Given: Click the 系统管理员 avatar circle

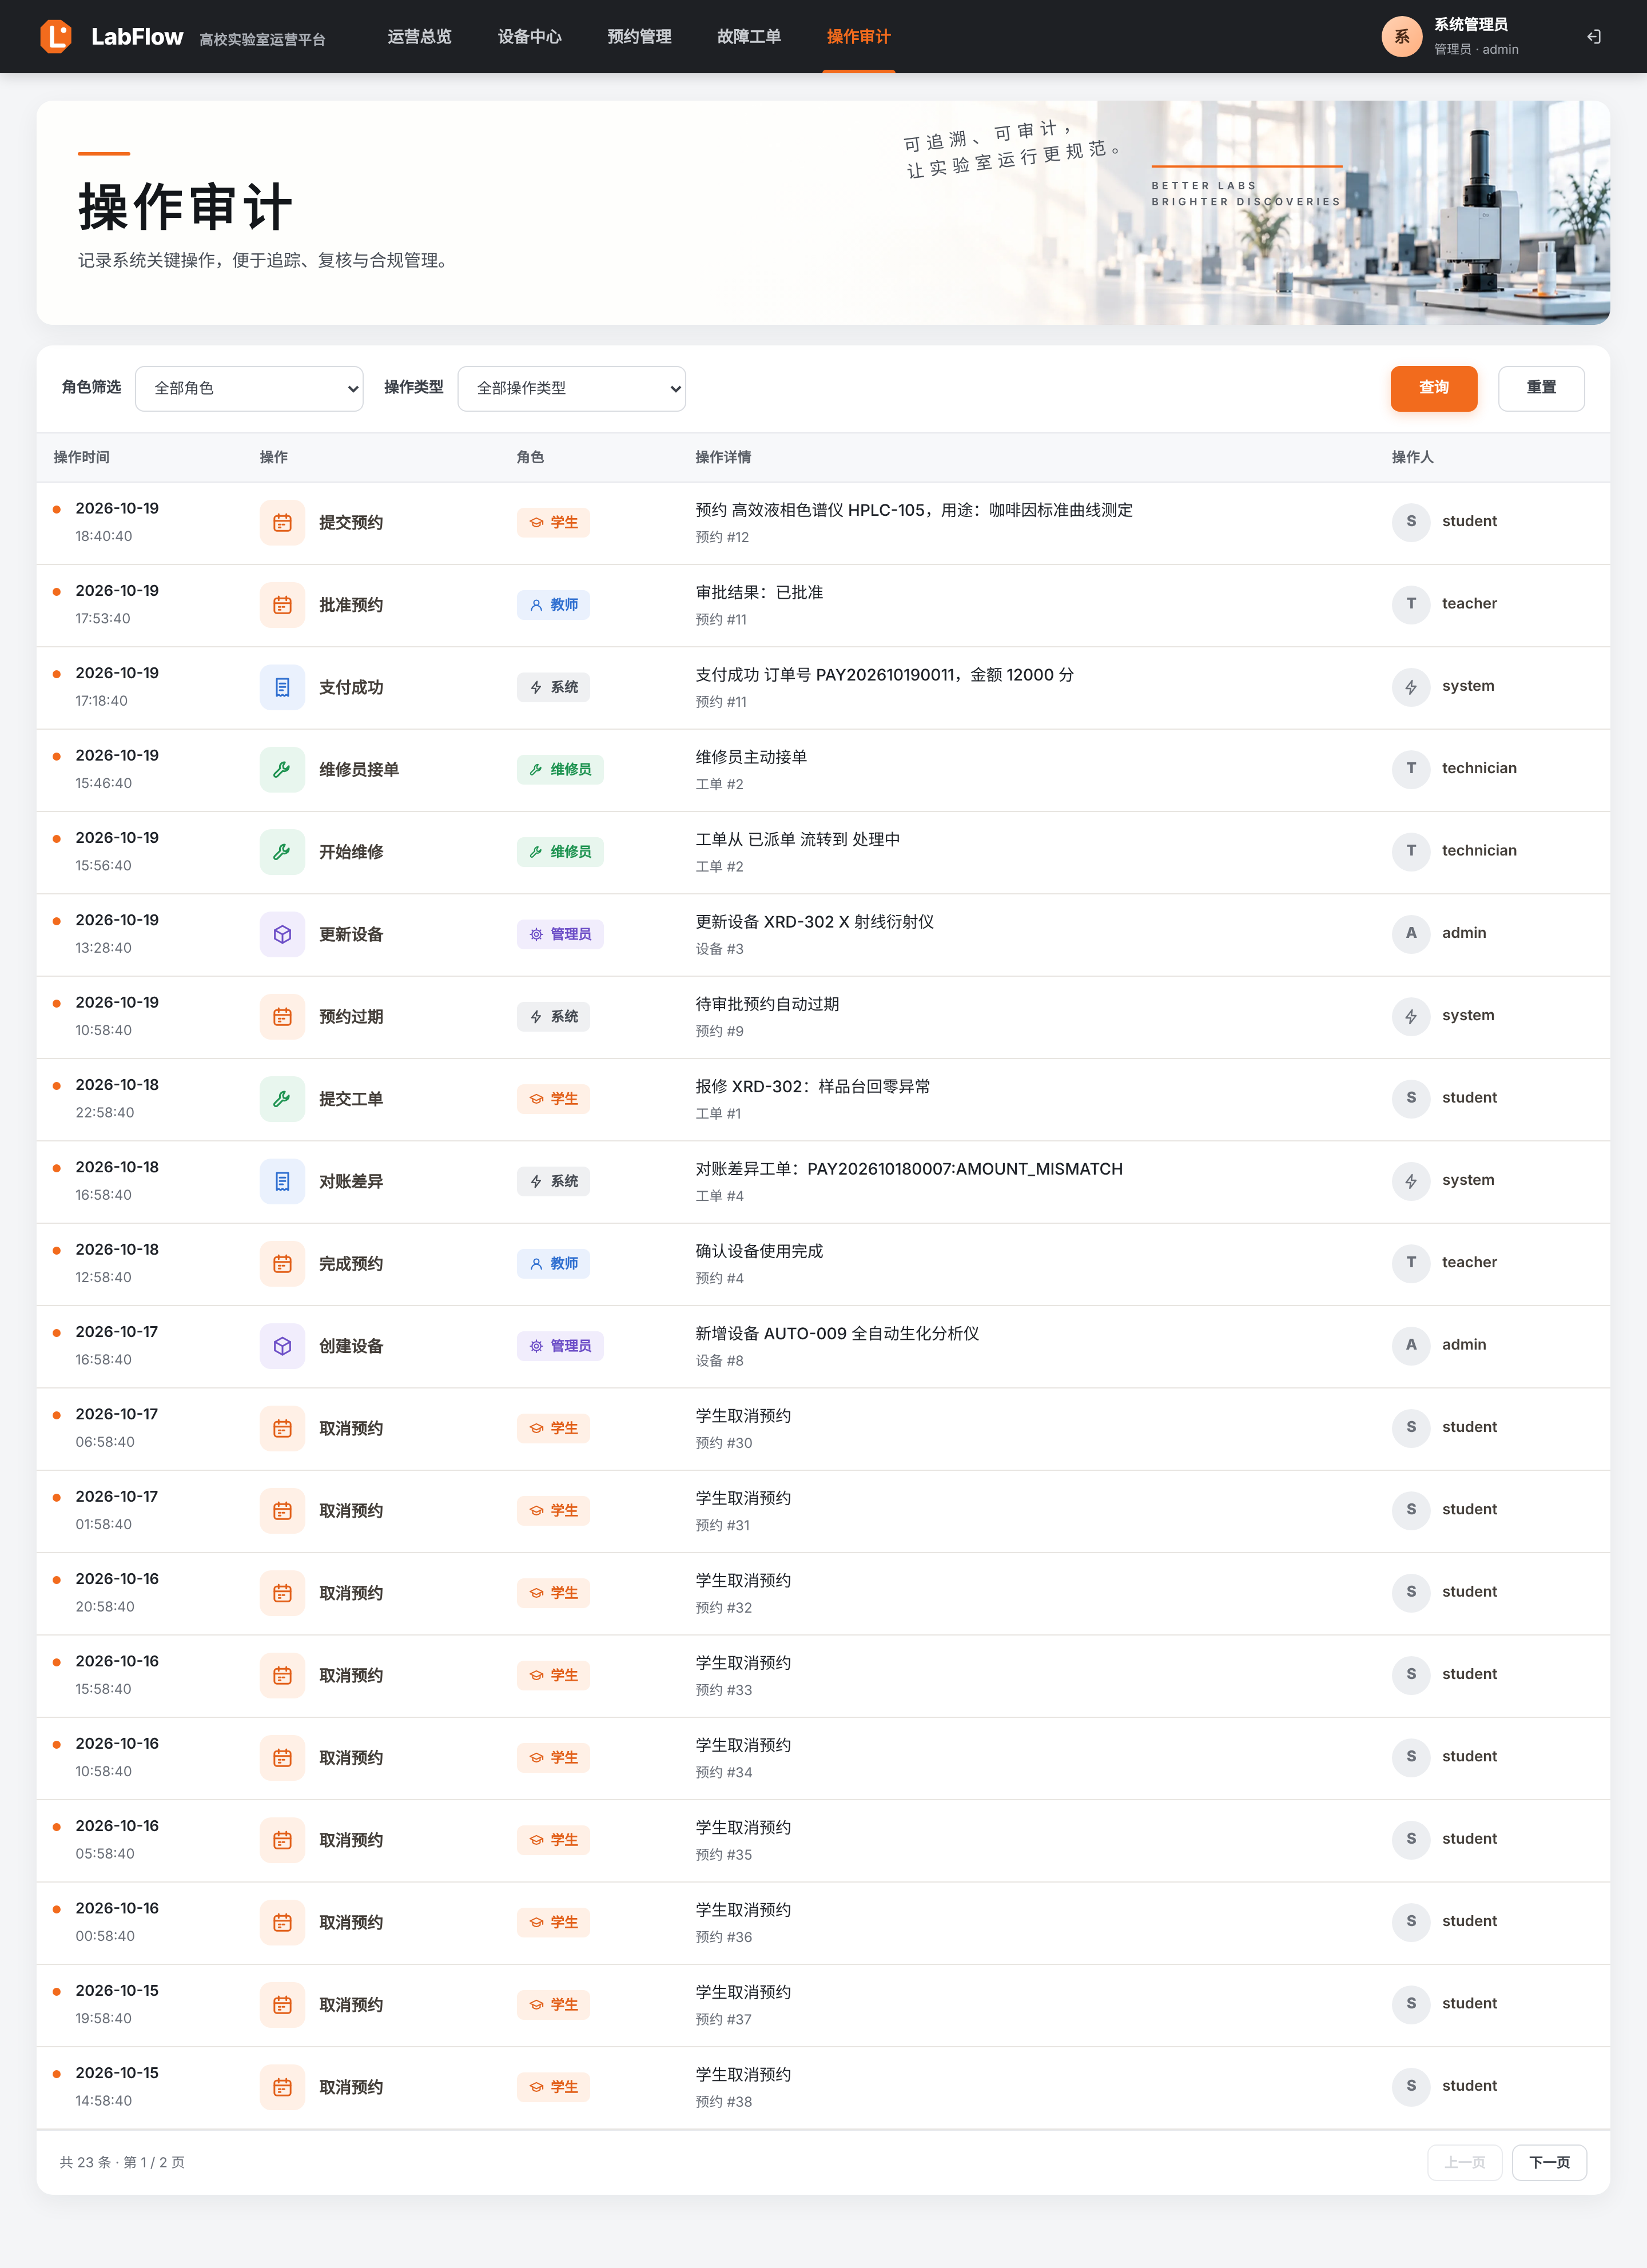Looking at the screenshot, I should click(1401, 37).
